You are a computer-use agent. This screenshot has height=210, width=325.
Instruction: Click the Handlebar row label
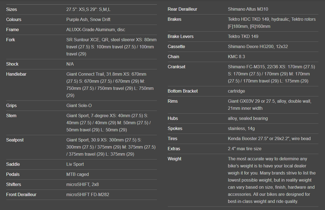(16, 74)
